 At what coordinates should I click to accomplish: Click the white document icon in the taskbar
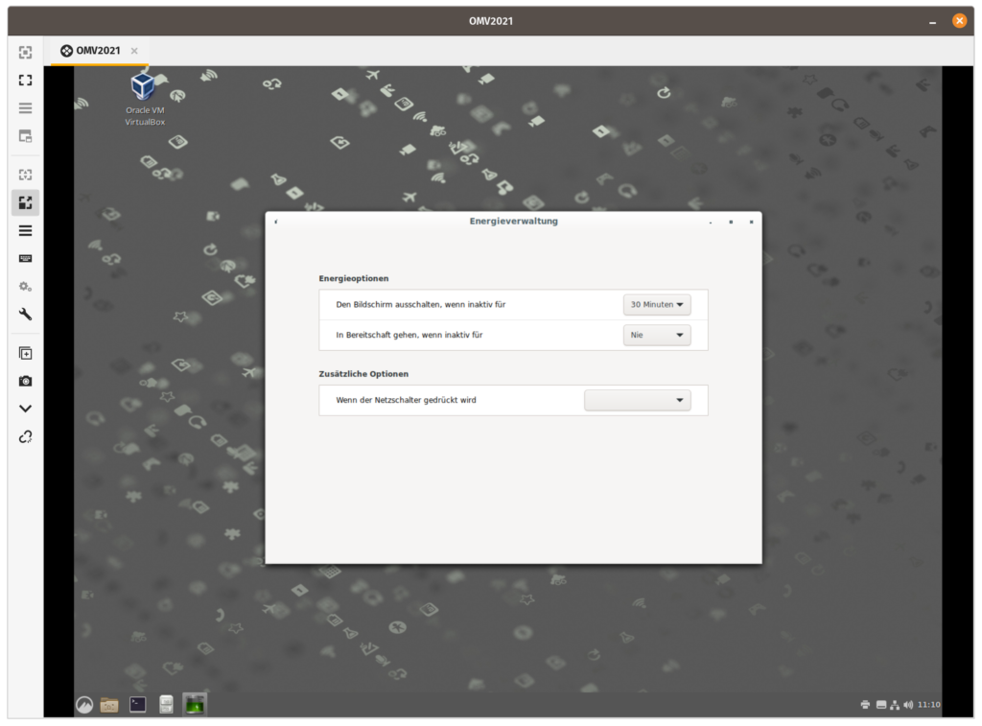(166, 705)
